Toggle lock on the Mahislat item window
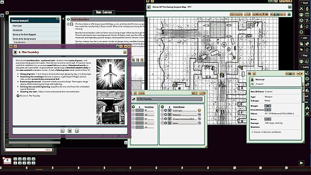This screenshot has width=311, height=175. (x=290, y=74)
